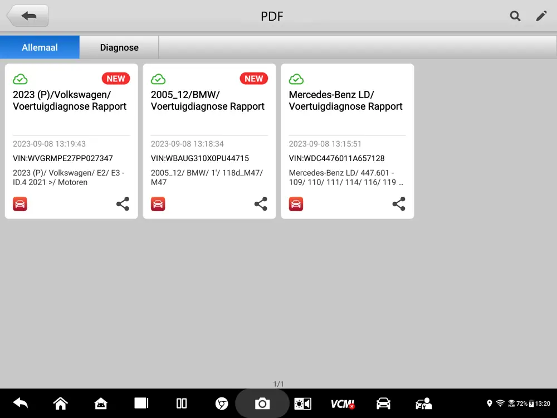
Task: Select VIN:WVGRMPE27PP027347 text
Action: click(x=63, y=158)
